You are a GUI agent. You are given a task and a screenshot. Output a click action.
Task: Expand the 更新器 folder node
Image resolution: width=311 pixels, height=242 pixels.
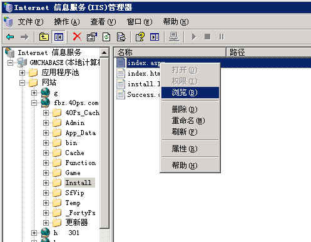(46, 223)
